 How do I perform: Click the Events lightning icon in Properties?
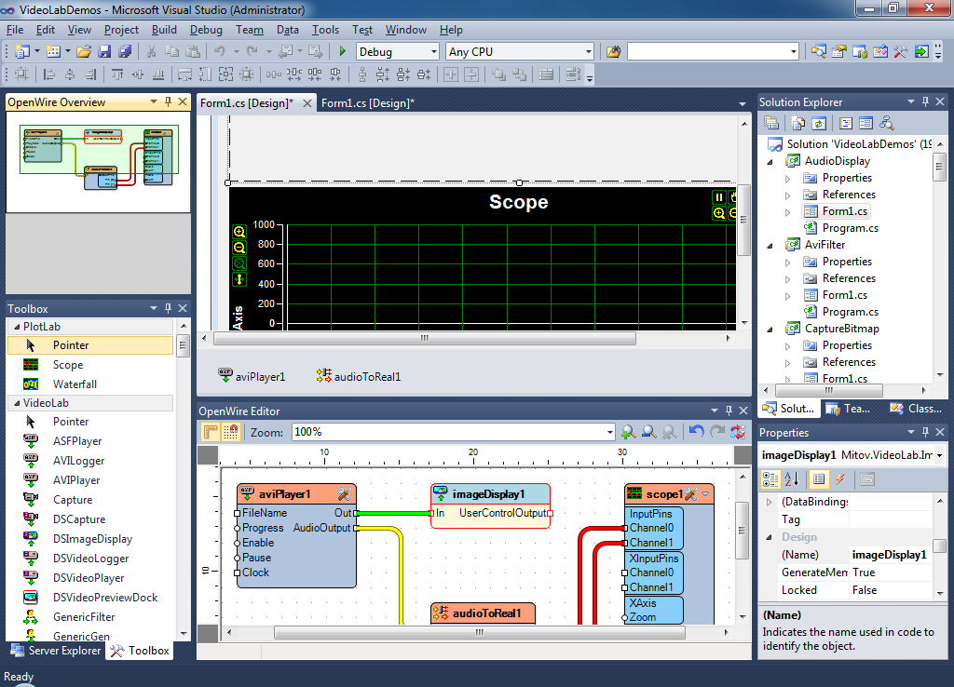tap(839, 479)
